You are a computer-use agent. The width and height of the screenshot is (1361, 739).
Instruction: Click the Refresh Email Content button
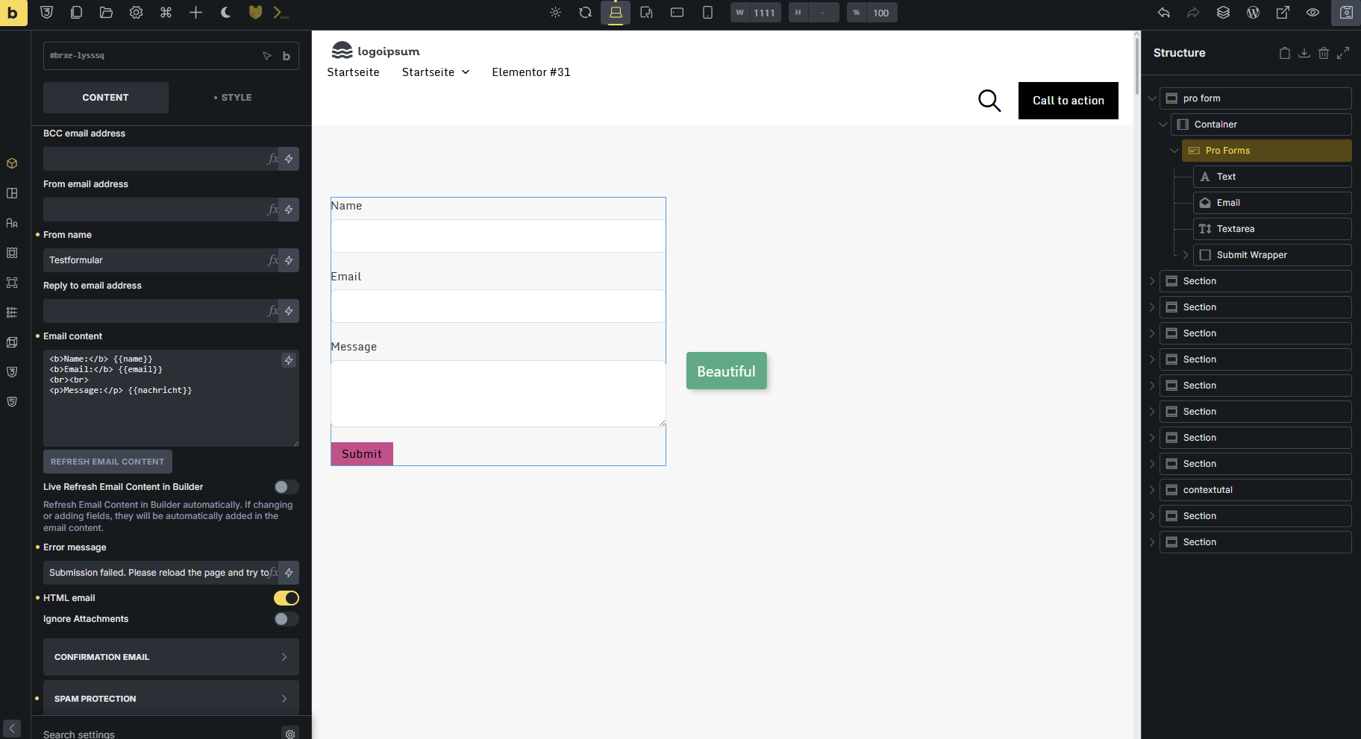(x=107, y=462)
